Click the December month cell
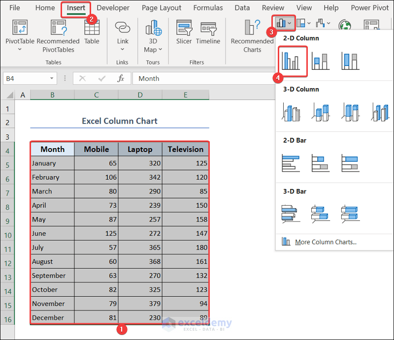Screen dimensions: 394x340 [53, 318]
